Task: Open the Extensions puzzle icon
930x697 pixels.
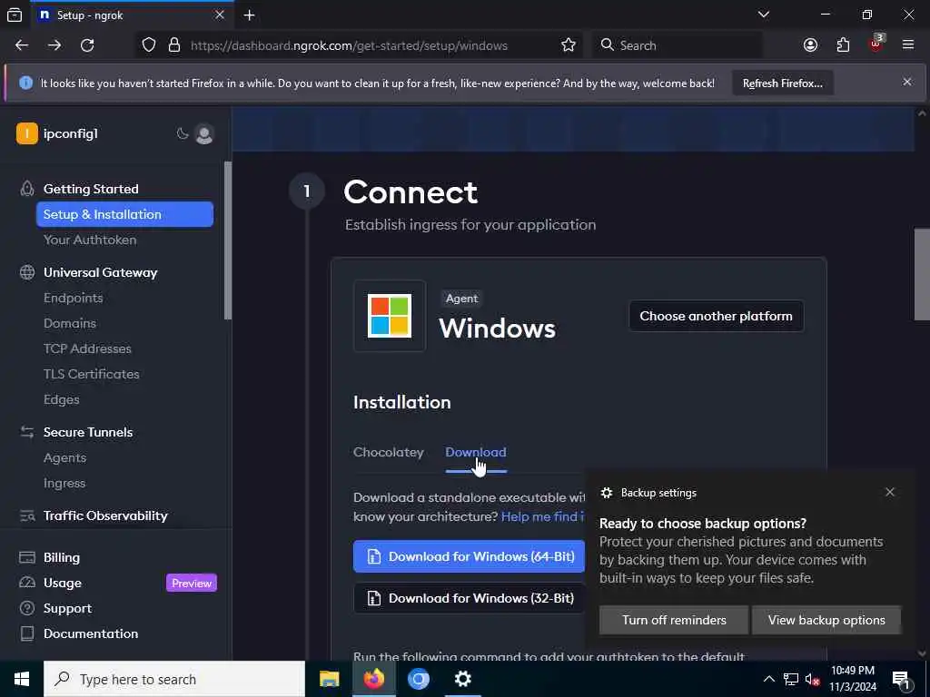Action: pos(843,45)
